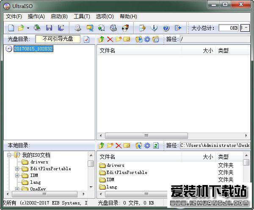Screen dimensions: 254x210
Task: Choose the Save As toolbar icon
Action: 61,28
